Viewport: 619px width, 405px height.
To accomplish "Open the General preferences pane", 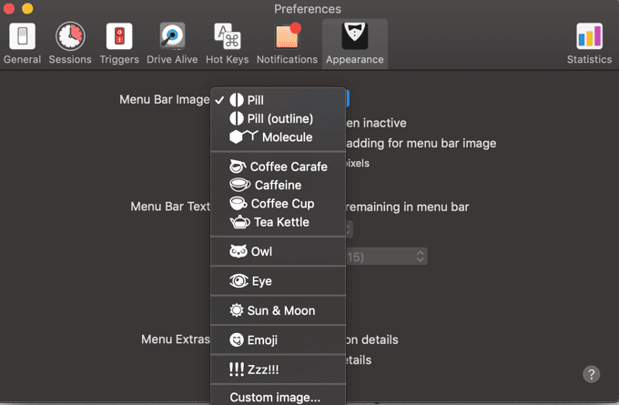I will click(x=23, y=44).
